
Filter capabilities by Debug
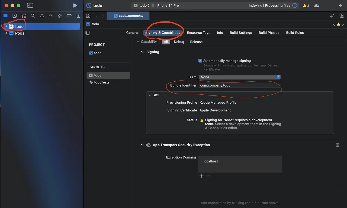[179, 42]
